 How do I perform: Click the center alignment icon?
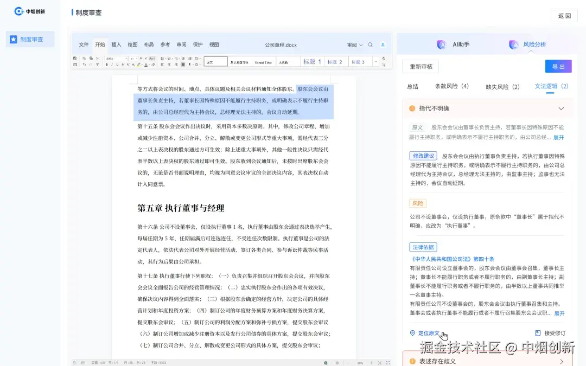point(169,65)
